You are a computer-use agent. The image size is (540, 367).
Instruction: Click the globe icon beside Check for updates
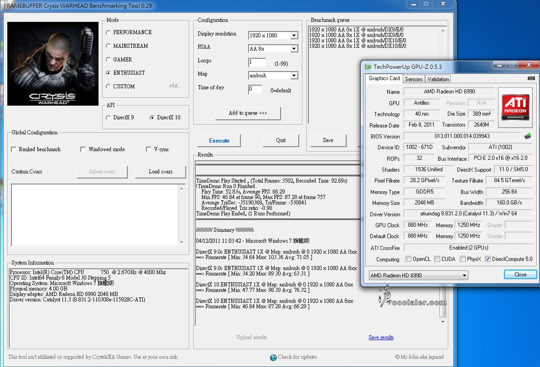274,357
